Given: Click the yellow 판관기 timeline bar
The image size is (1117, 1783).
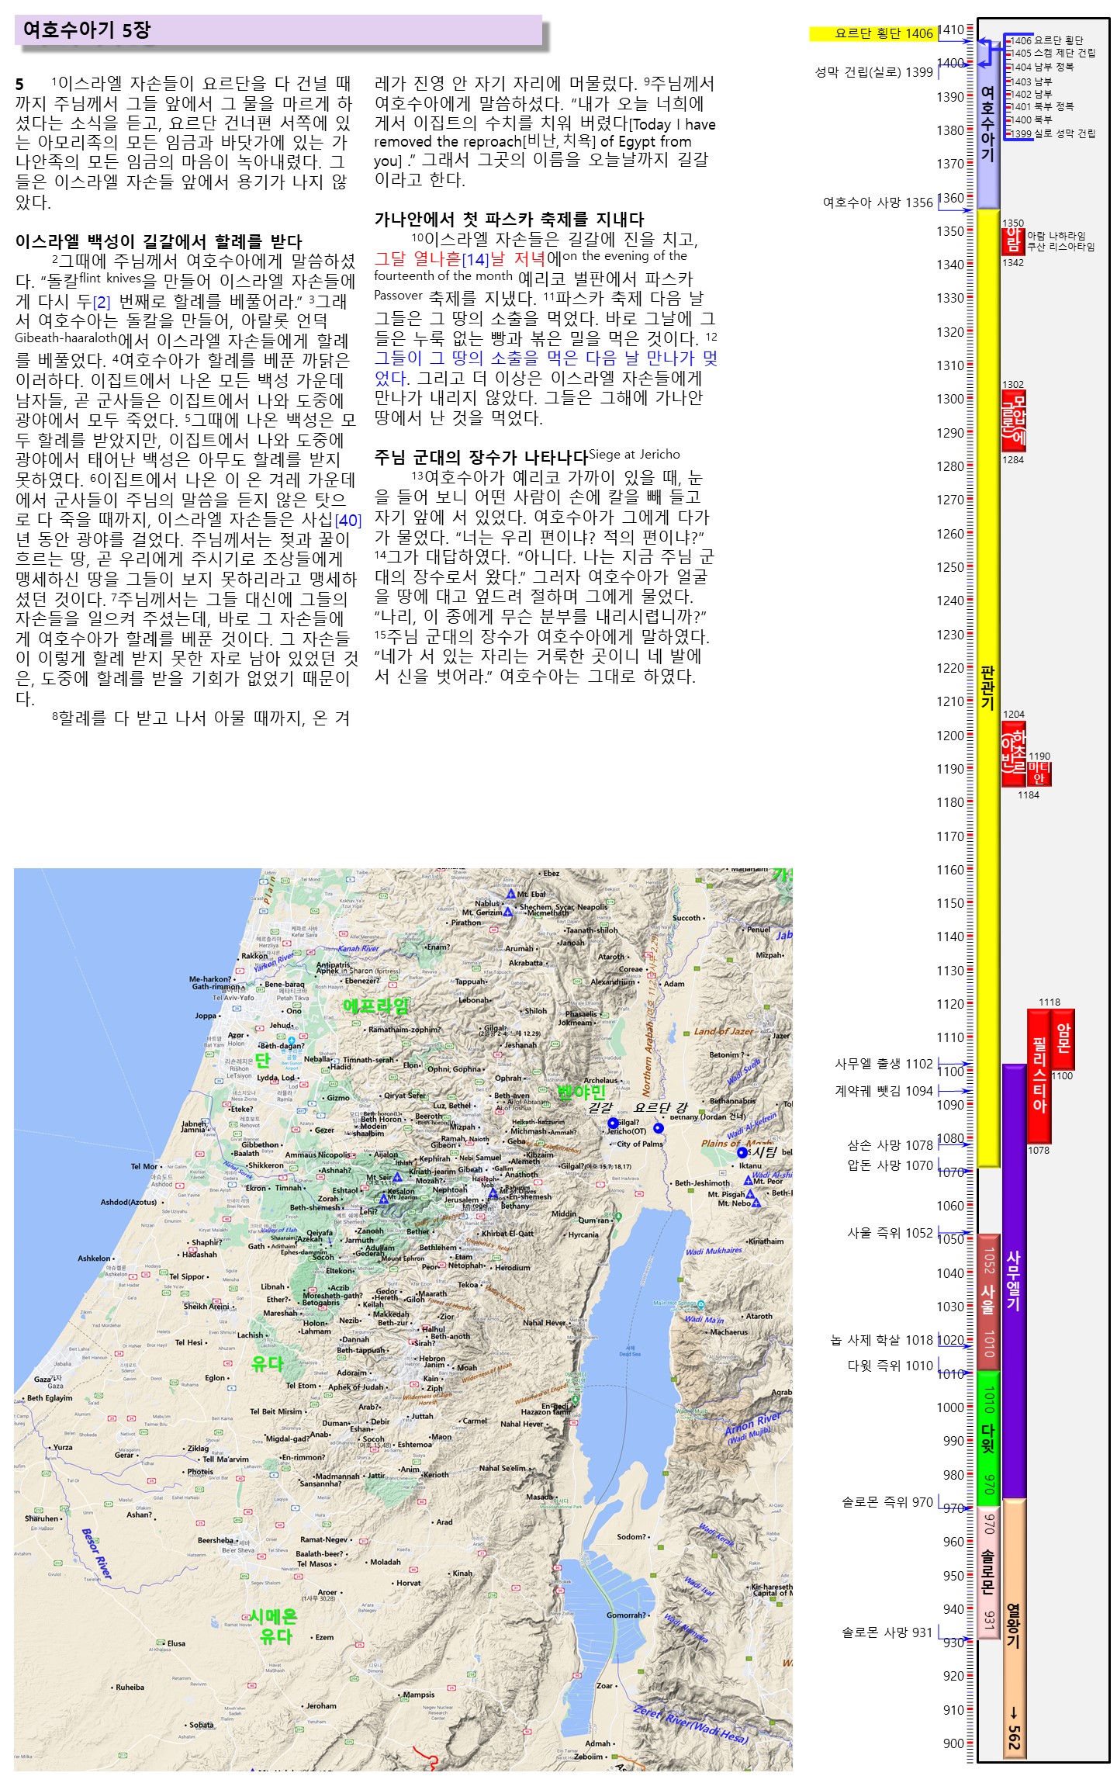Looking at the screenshot, I should (987, 687).
